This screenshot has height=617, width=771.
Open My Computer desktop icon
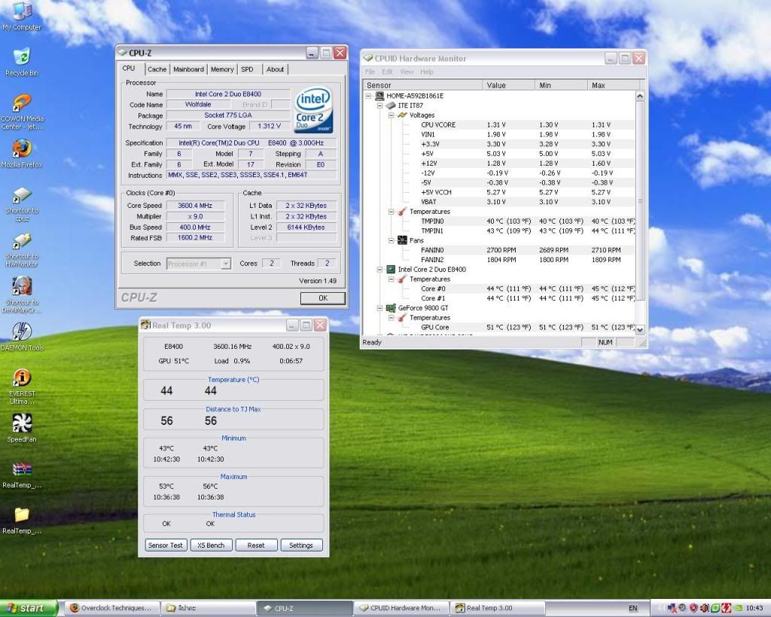(x=22, y=11)
